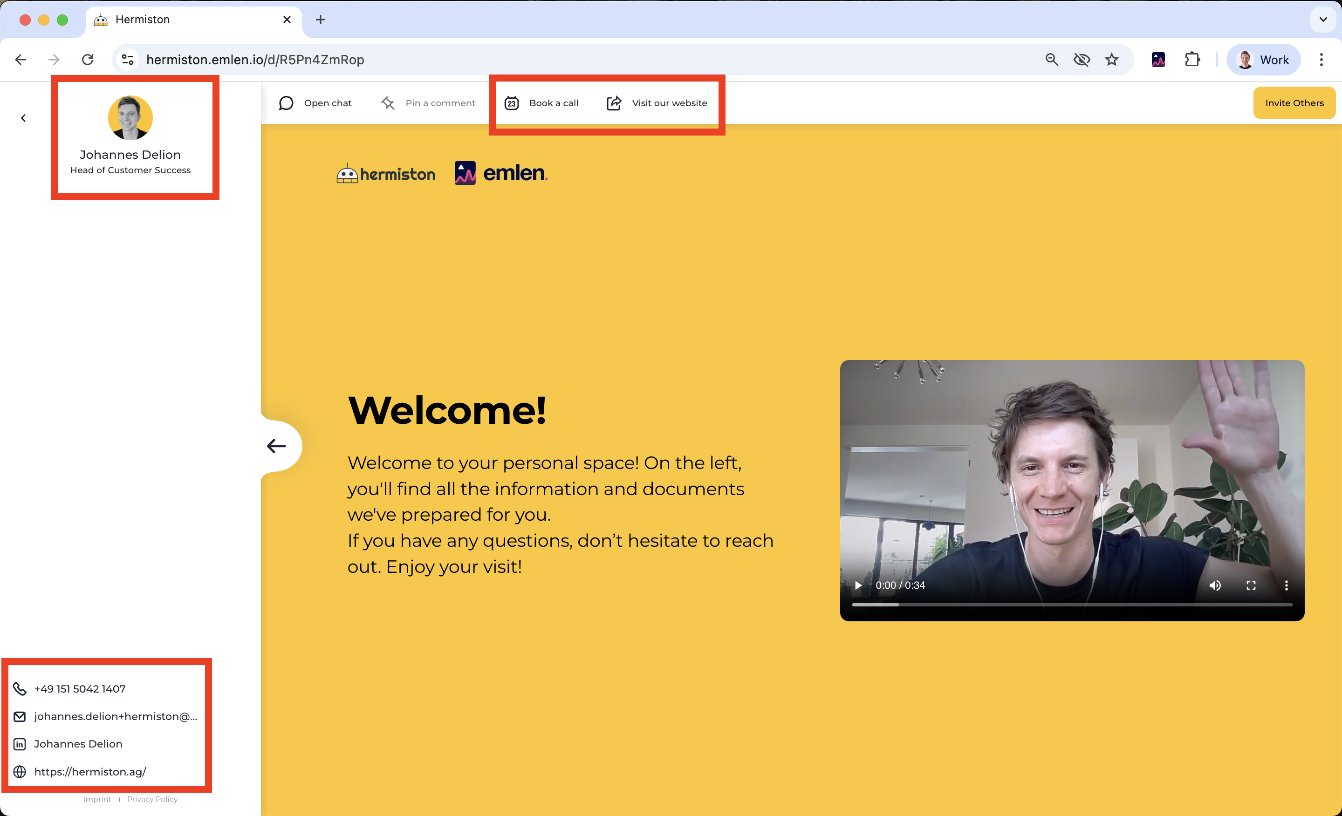
Task: Bookmark this page with the star icon
Action: point(1112,59)
